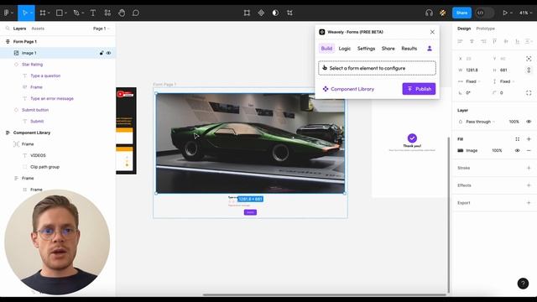Open Page 1 pages dropdown
The image size is (537, 302).
pos(102,29)
